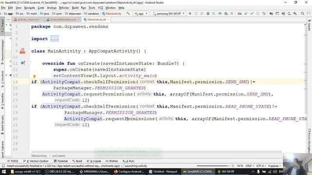Click the override gutter marker on line 11
The height and width of the screenshot is (175, 312).
click(x=23, y=63)
